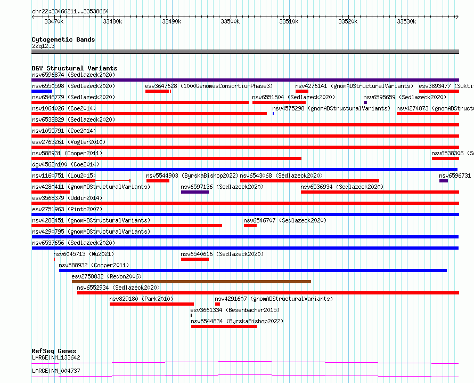Click nsv5544903 (ByrskaBishop2022) label

192,175
